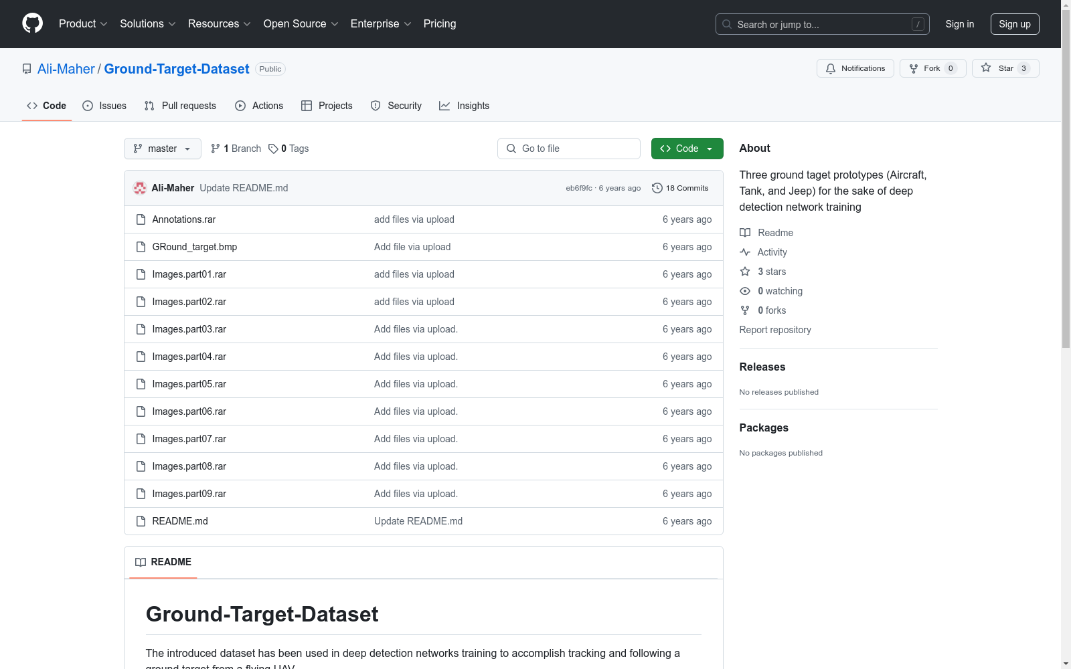Expand the Open Source menu

point(301,24)
